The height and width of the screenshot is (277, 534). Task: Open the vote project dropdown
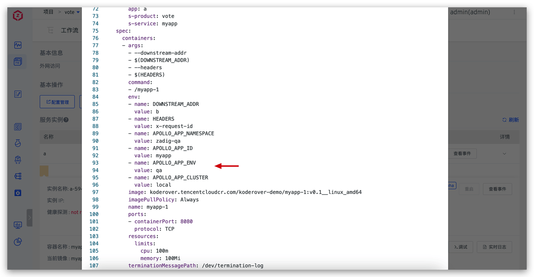[72, 12]
